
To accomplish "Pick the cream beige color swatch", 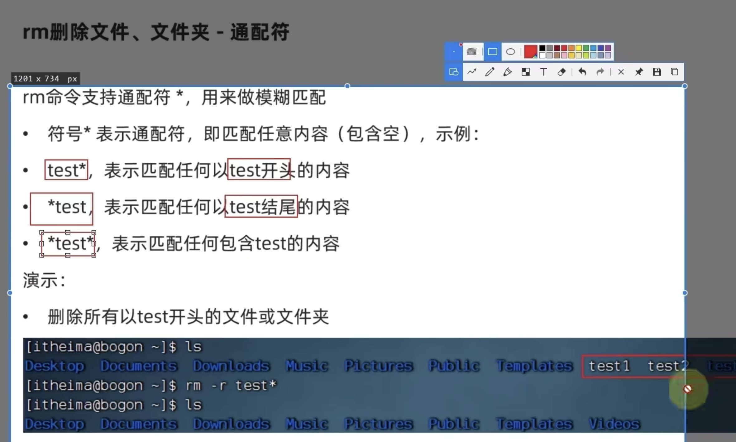I will coord(579,55).
